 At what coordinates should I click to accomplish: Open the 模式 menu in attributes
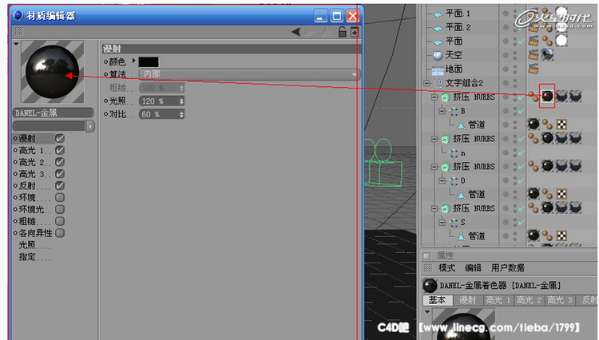[446, 268]
